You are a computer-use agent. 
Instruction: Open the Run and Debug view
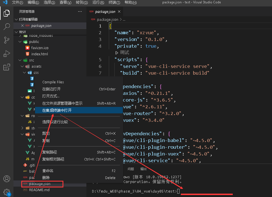(7, 53)
